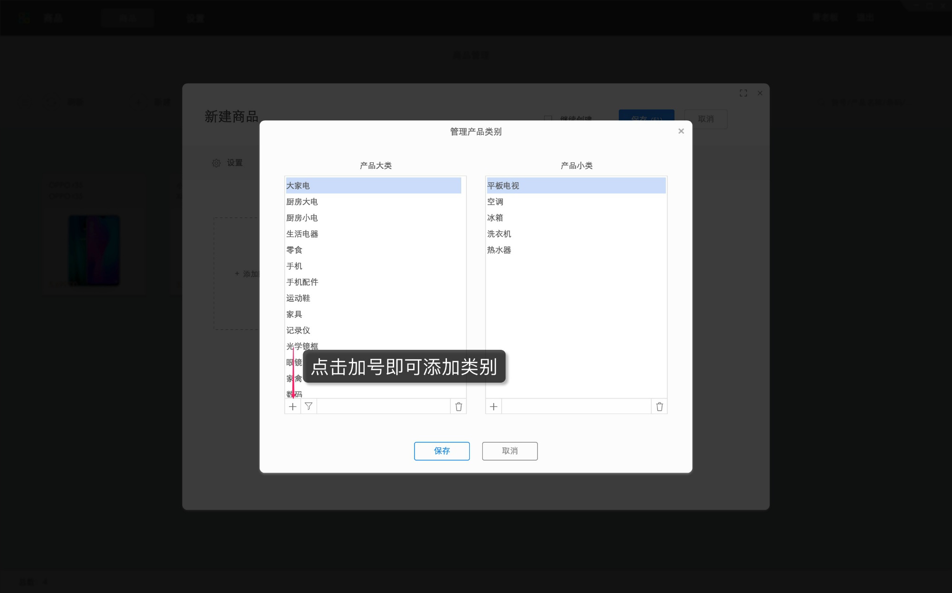
Task: Click filter text field under 产品大类
Action: 383,406
